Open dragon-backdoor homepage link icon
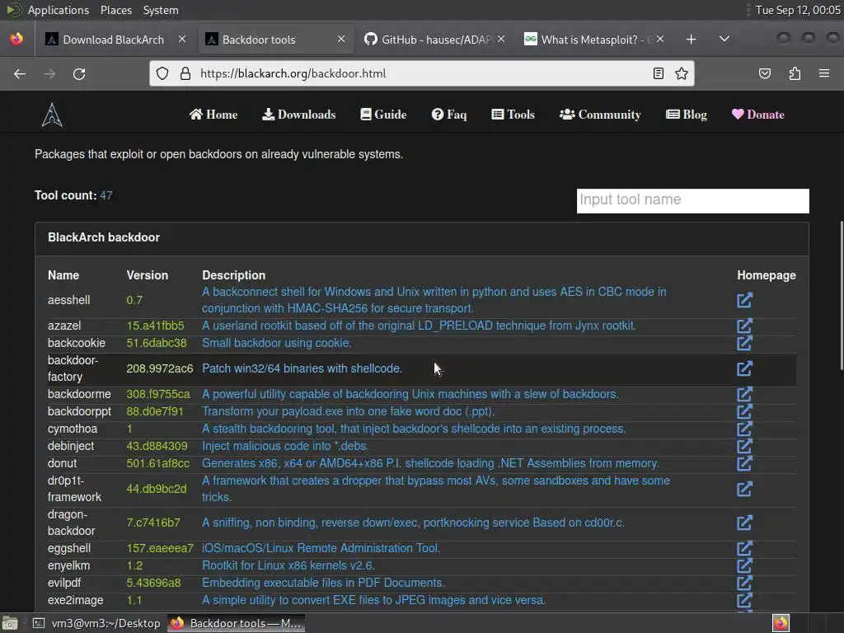Viewport: 844px width, 633px height. [x=744, y=523]
